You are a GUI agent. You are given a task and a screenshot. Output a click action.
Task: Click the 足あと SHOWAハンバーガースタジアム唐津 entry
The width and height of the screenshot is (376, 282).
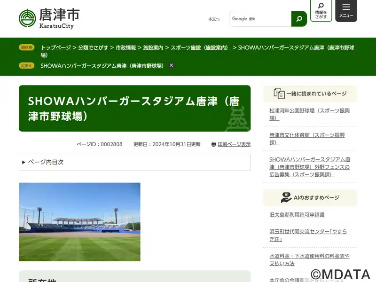point(102,66)
